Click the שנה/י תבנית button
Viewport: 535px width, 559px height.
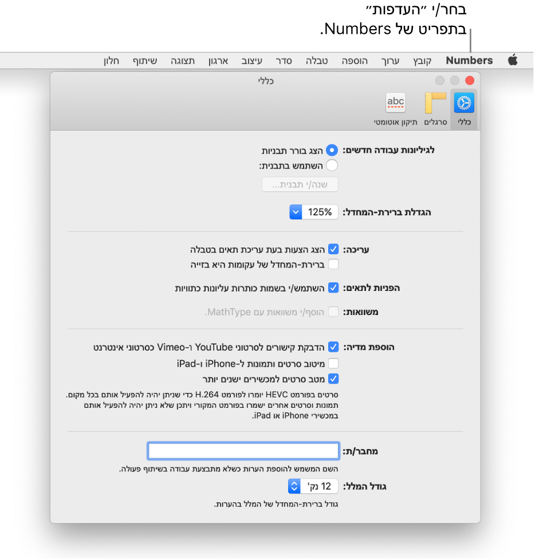300,184
